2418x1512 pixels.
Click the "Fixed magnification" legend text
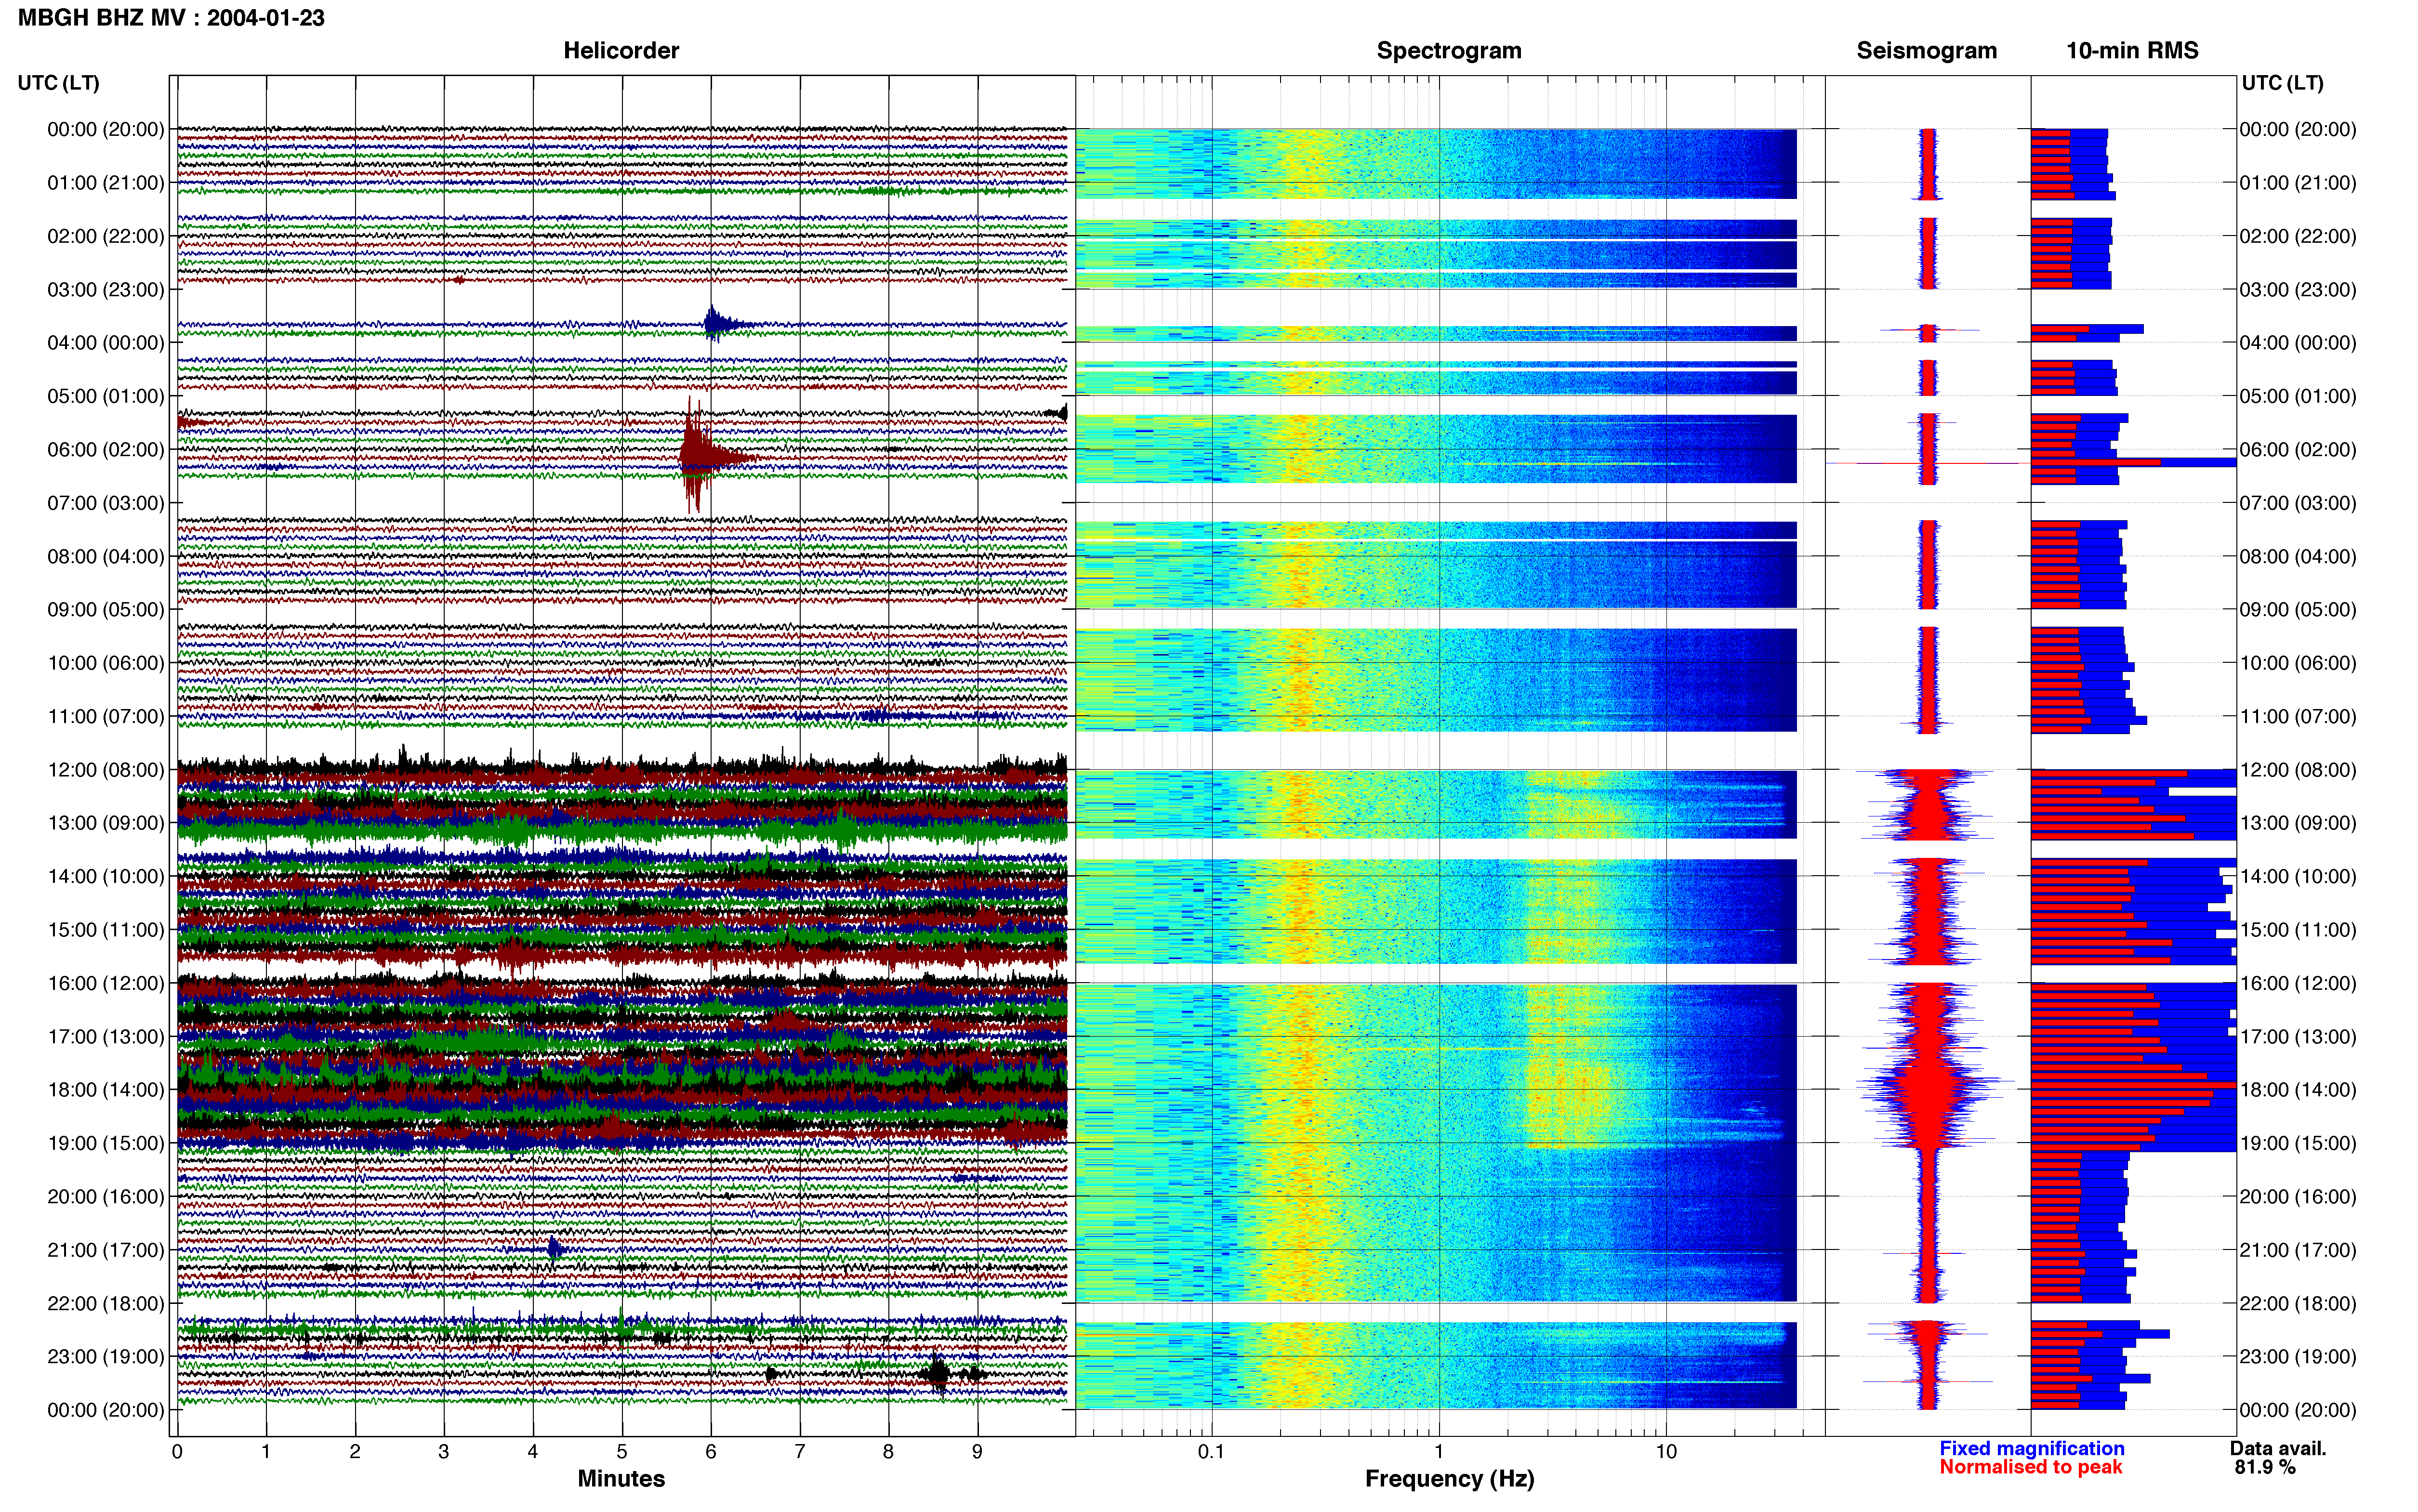coord(2032,1449)
